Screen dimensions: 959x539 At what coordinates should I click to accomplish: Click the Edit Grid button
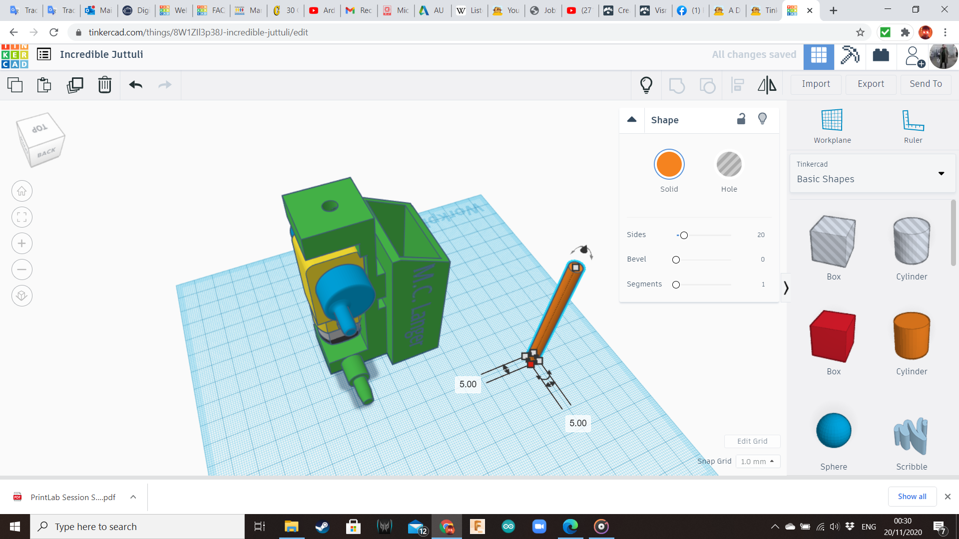pyautogui.click(x=752, y=441)
